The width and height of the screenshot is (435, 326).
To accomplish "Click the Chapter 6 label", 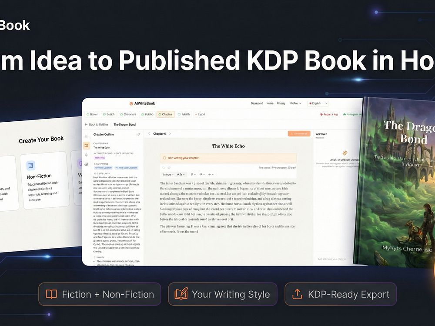I will pyautogui.click(x=160, y=133).
